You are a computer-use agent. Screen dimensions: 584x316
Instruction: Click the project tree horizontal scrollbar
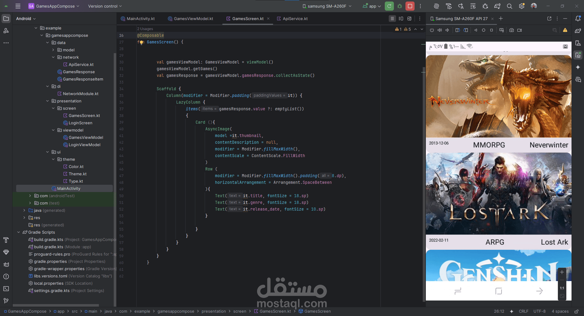pyautogui.click(x=56, y=305)
